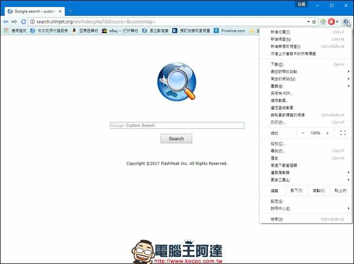Click the globe magnifier logo image
The image size is (354, 264).
click(x=177, y=81)
